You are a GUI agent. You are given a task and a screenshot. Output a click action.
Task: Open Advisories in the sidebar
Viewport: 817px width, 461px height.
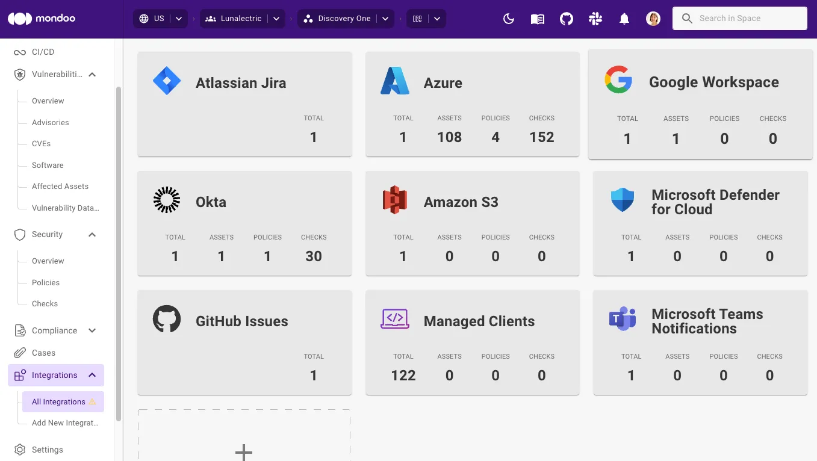(x=51, y=123)
